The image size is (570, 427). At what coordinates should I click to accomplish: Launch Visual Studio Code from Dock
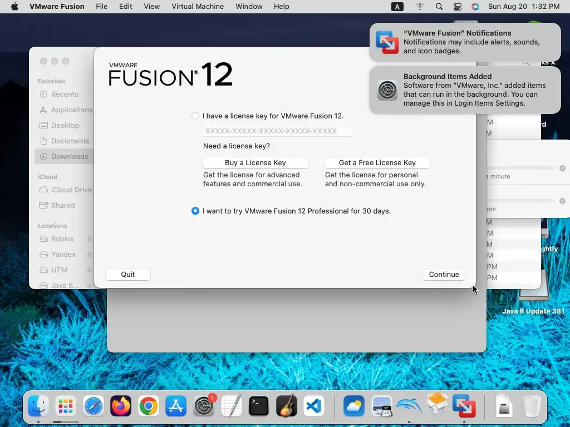coord(314,405)
